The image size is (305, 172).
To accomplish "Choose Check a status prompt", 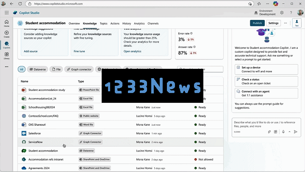I will 266,81.
